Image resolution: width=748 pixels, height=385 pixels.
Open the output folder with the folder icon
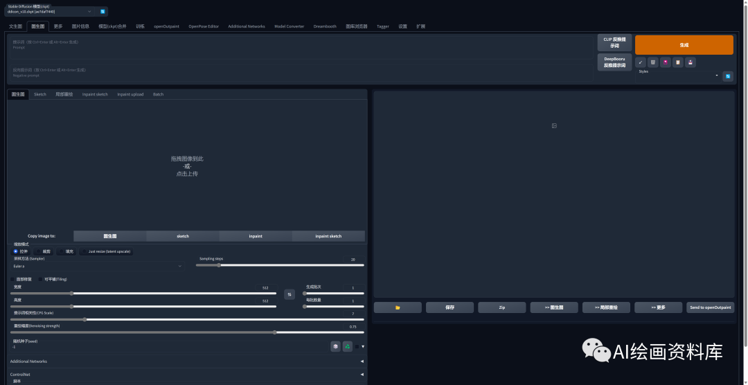398,307
